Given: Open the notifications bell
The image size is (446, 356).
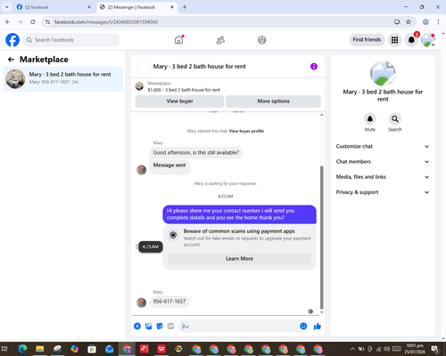Looking at the screenshot, I should tap(411, 40).
